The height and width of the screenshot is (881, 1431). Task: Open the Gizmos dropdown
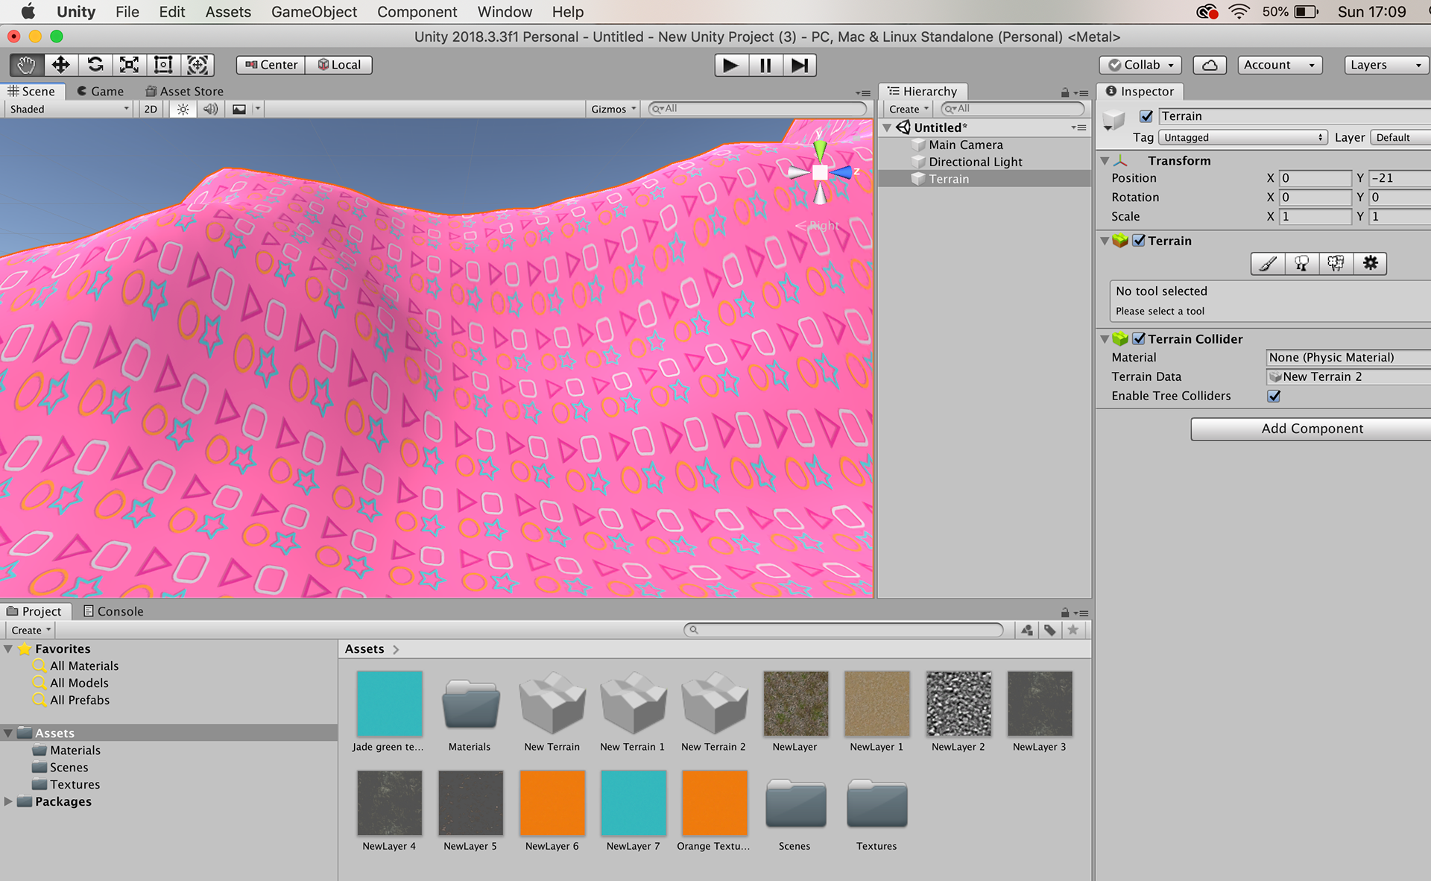coord(614,109)
